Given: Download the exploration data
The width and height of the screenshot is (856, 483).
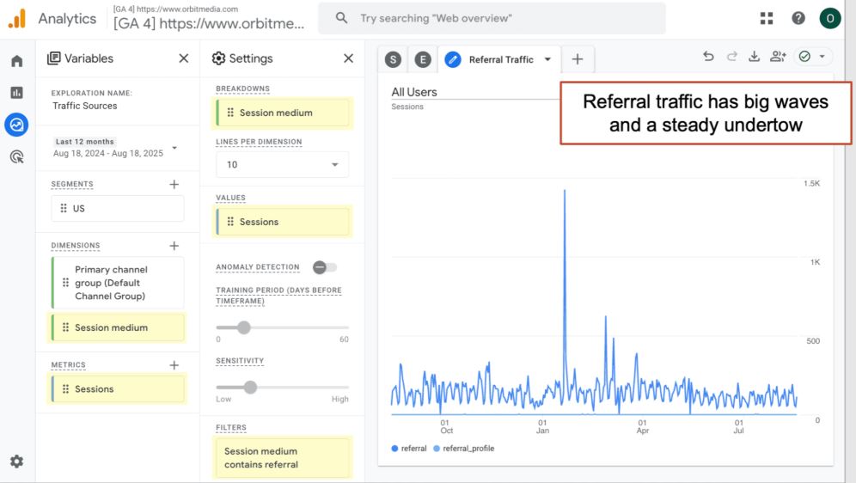Looking at the screenshot, I should pyautogui.click(x=754, y=57).
